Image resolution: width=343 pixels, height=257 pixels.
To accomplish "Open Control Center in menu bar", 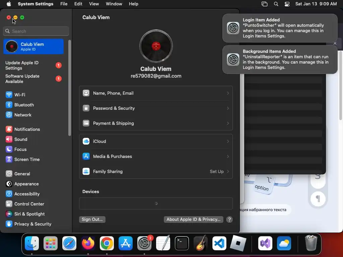I will [287, 4].
